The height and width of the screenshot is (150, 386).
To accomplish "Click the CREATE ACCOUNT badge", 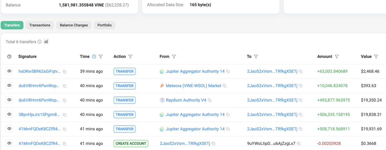I will [130, 144].
